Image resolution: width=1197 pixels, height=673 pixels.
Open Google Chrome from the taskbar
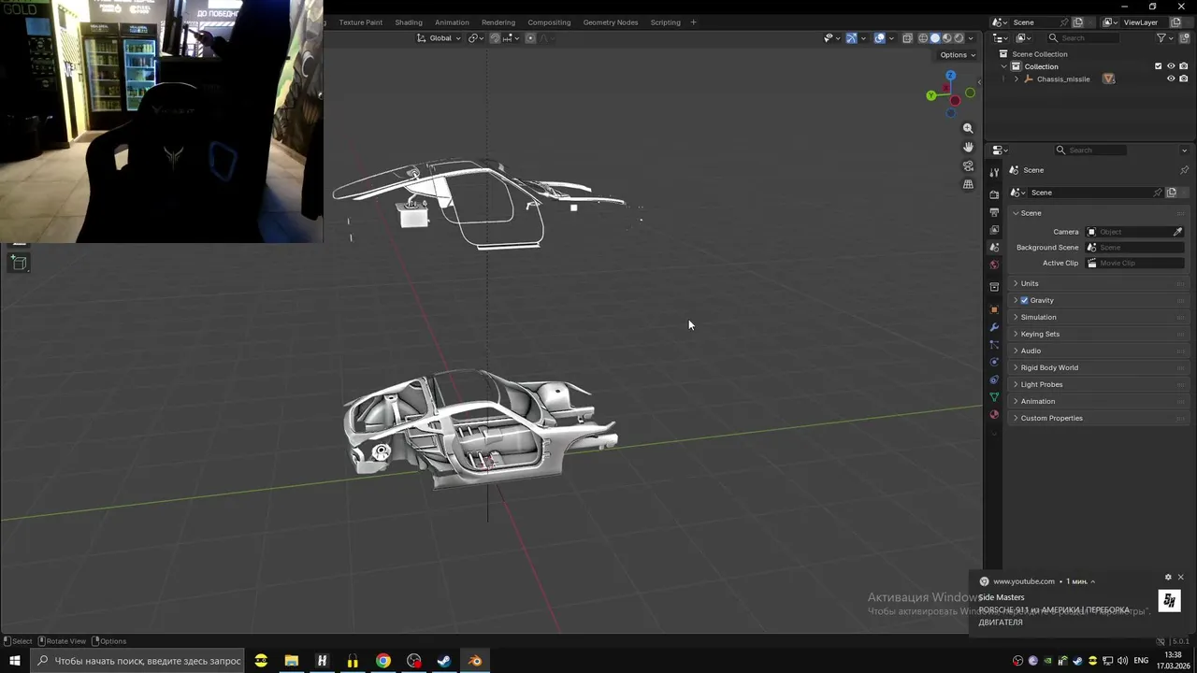coord(383,661)
